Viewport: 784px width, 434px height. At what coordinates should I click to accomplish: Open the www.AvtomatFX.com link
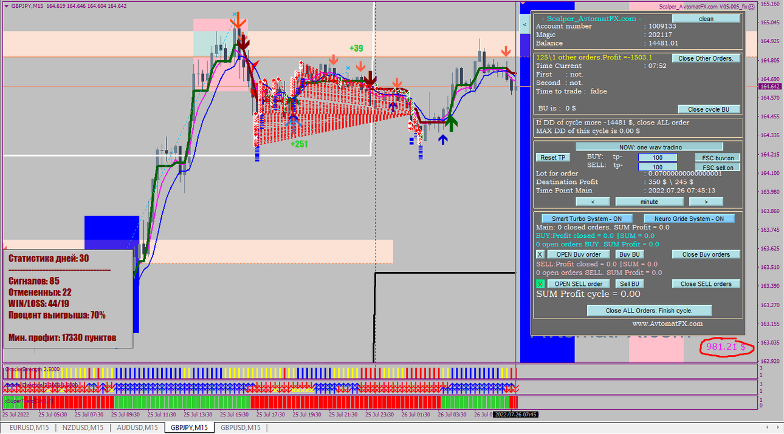[x=667, y=324]
